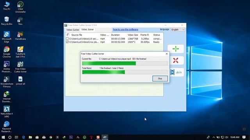Click the Duration column header

[x=115, y=35]
